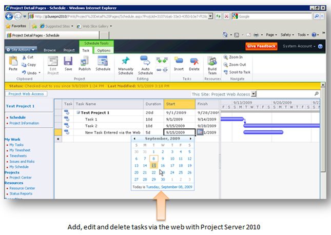Click the Undo arrow icon

(x=24, y=73)
